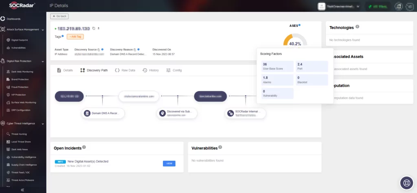Click the Blacklist scoring factor tile
Screen dimensions: 417x193
point(312,80)
